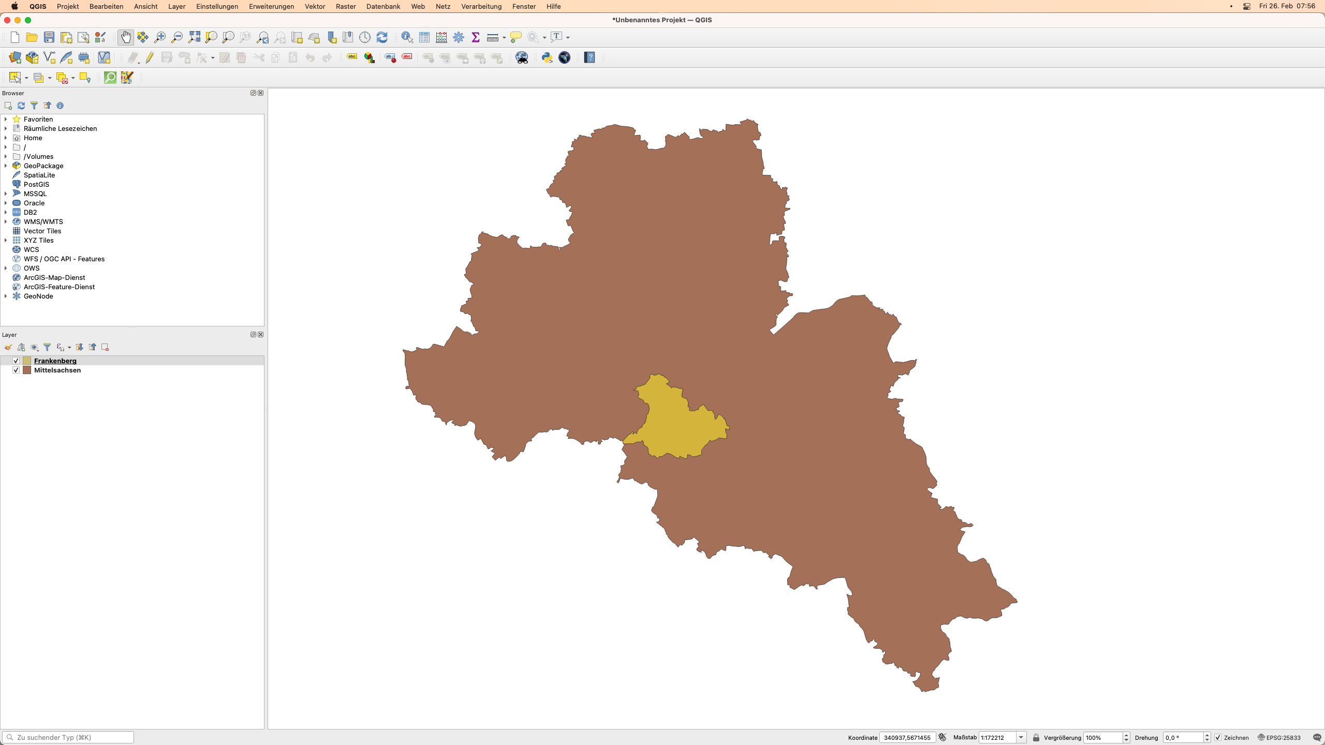Click the Mittelsachsen layer color swatch

coord(27,370)
